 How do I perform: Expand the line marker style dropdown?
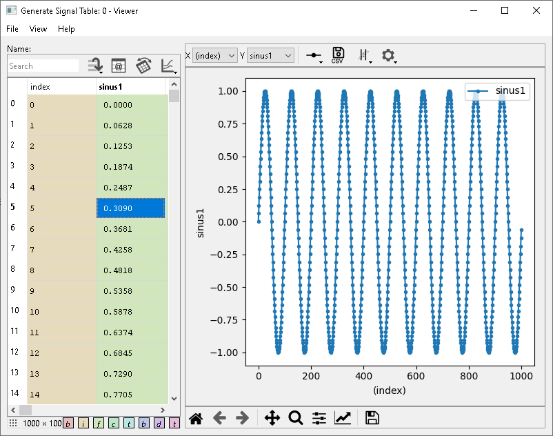[314, 57]
